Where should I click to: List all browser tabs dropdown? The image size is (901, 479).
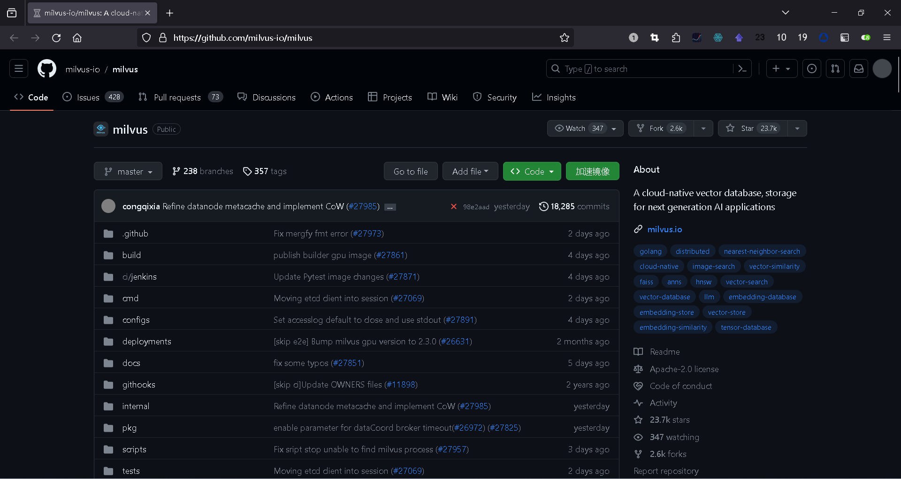coord(786,13)
